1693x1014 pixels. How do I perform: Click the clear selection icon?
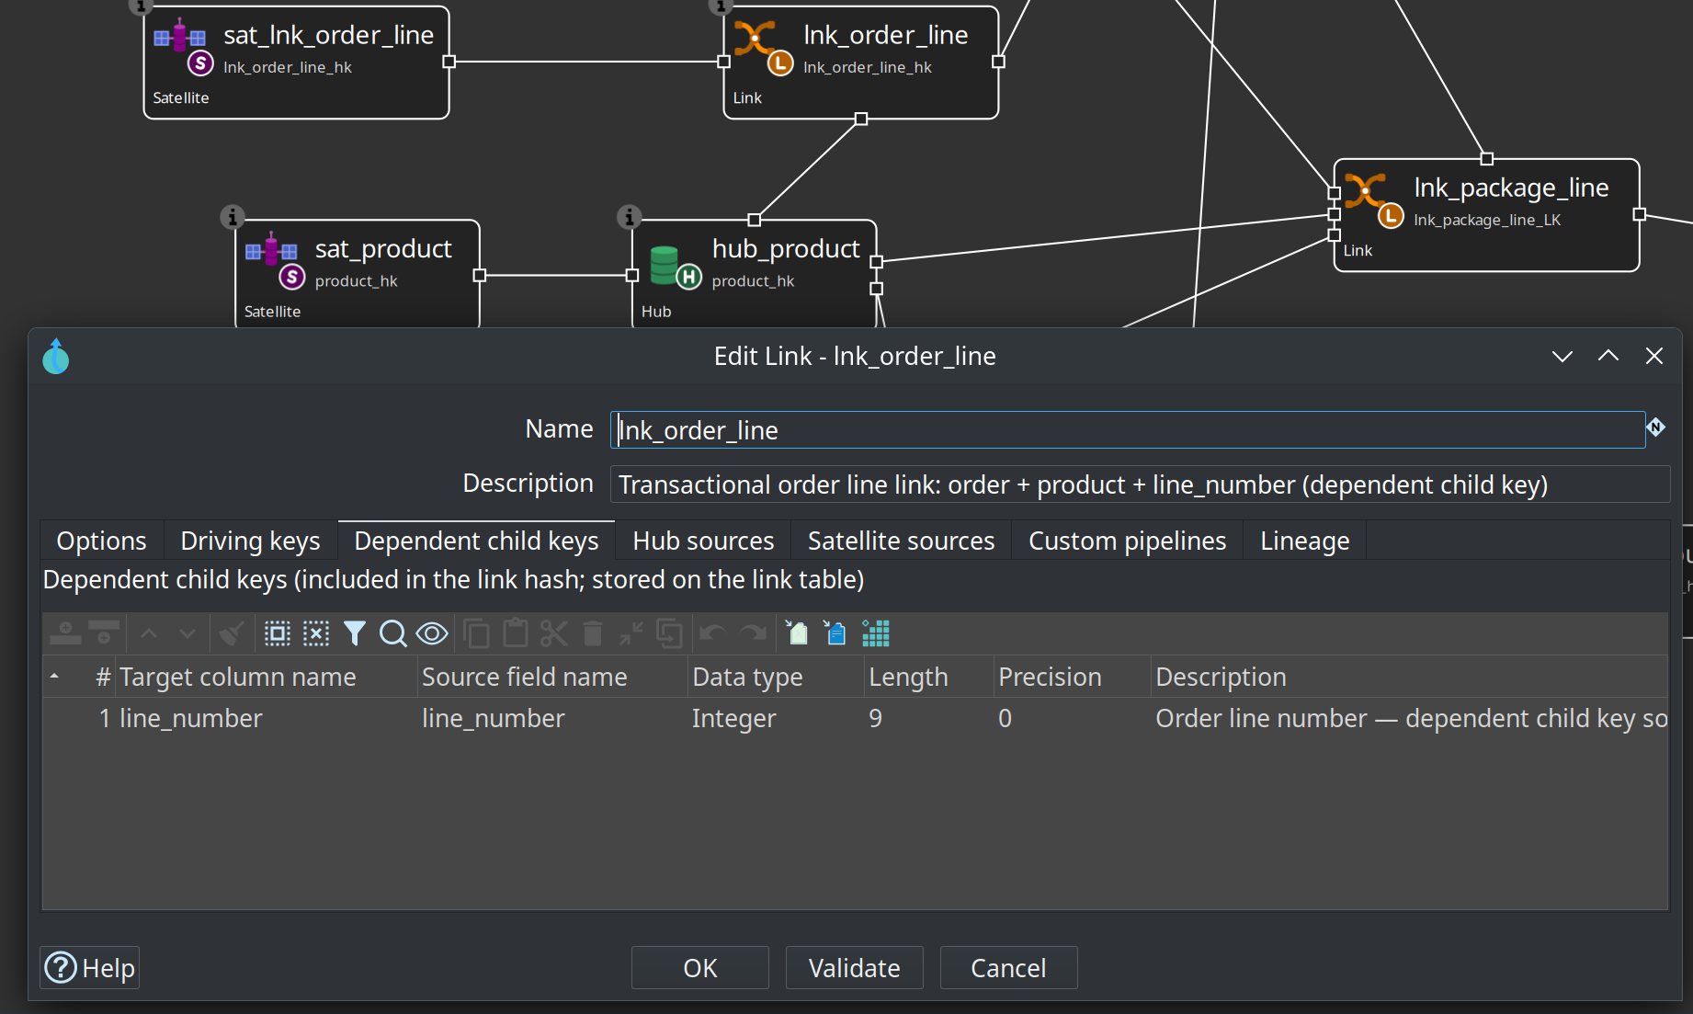click(316, 633)
